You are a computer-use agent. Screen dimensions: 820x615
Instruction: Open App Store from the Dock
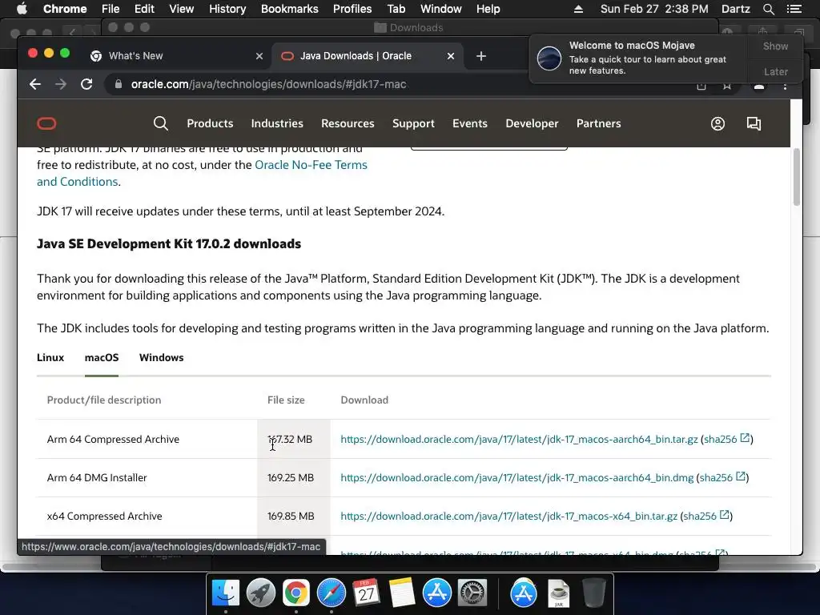tap(436, 593)
